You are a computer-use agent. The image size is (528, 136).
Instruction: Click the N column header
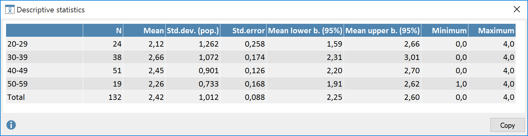[118, 30]
